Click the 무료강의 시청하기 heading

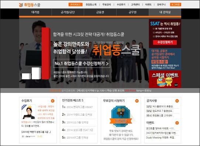[x=114, y=101]
